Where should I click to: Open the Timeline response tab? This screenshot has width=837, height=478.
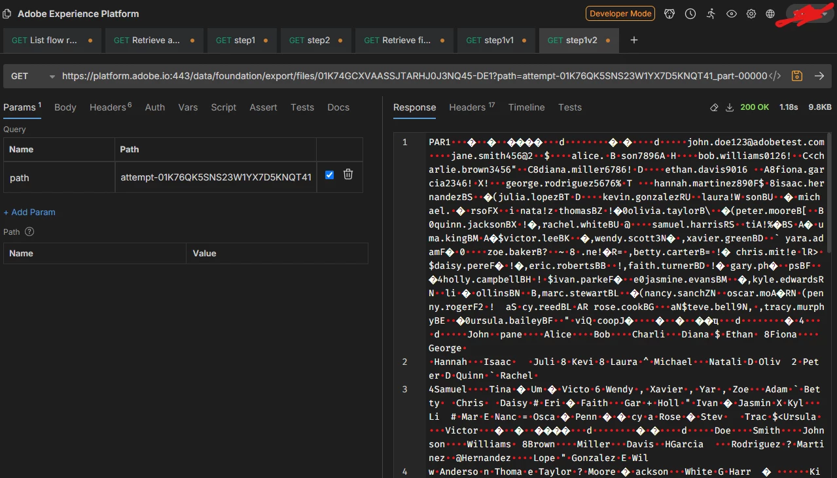[x=526, y=107]
